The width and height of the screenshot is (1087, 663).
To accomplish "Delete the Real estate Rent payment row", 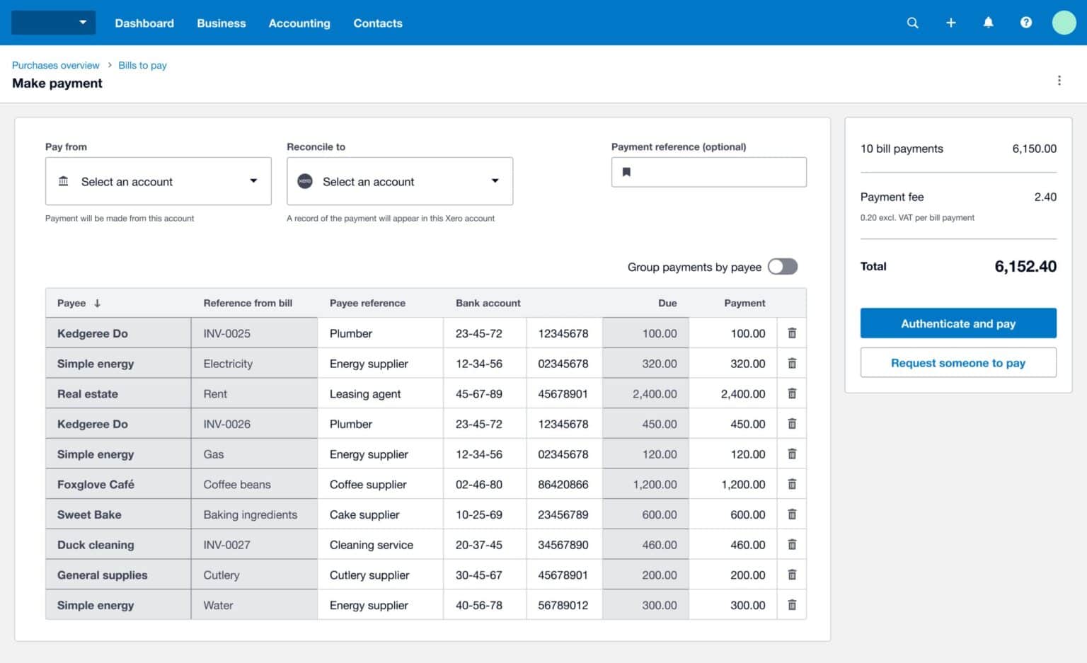I will click(x=792, y=393).
